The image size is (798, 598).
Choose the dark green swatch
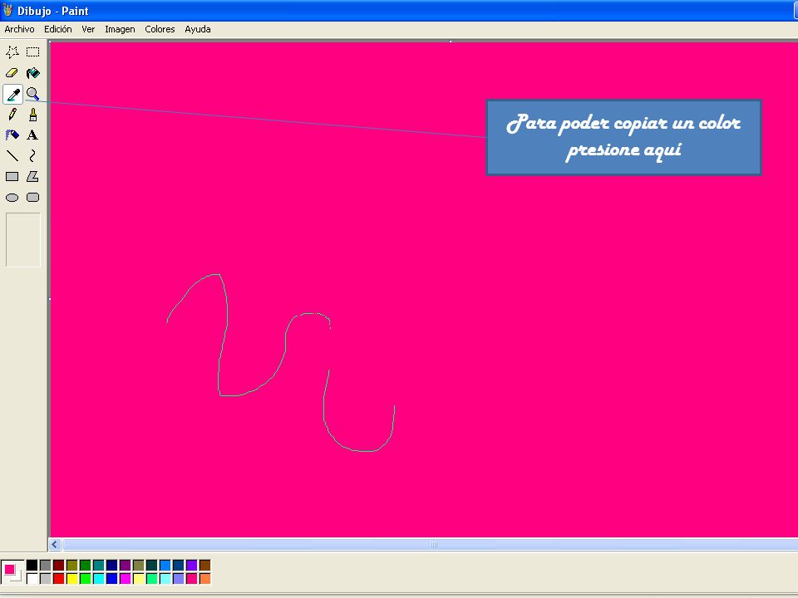[x=85, y=565]
